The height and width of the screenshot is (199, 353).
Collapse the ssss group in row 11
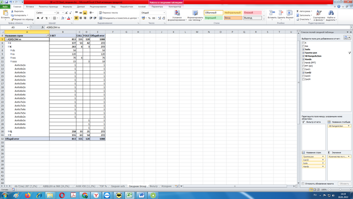tap(11, 61)
